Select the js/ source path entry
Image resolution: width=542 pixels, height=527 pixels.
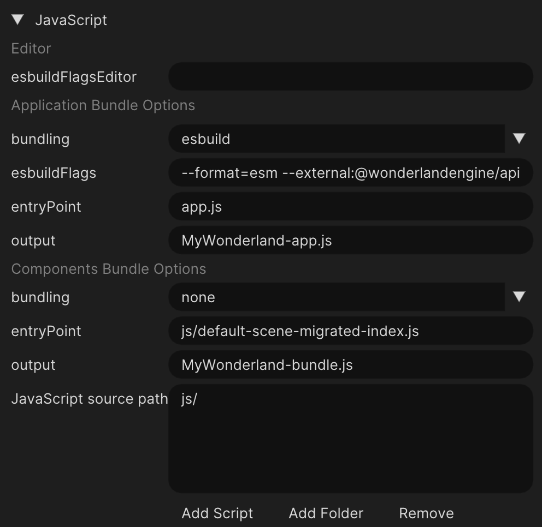pos(188,399)
